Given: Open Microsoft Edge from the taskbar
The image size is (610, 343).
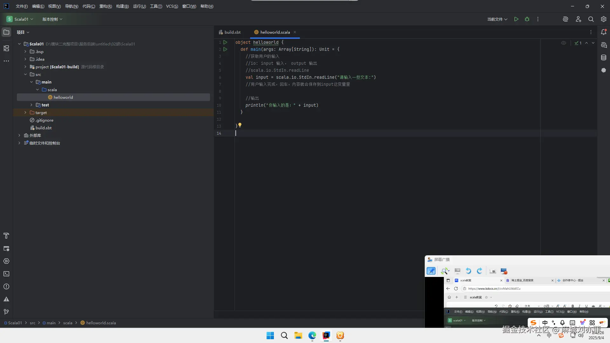Looking at the screenshot, I should [x=312, y=335].
